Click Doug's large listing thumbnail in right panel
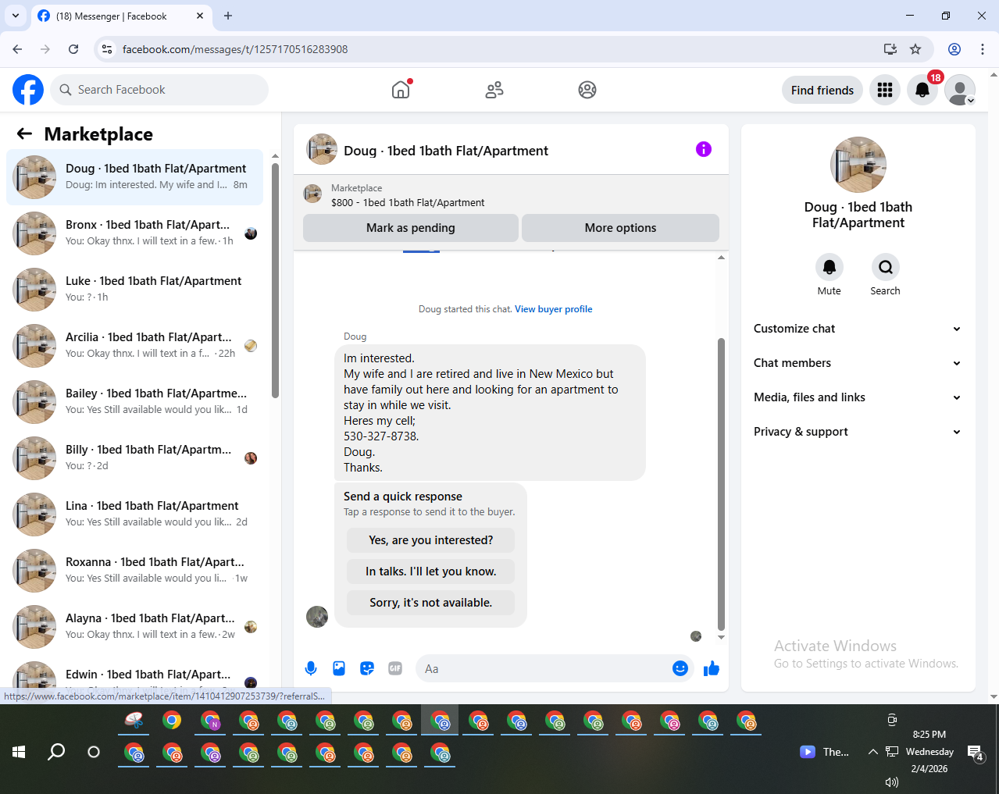This screenshot has width=999, height=794. coord(858,165)
